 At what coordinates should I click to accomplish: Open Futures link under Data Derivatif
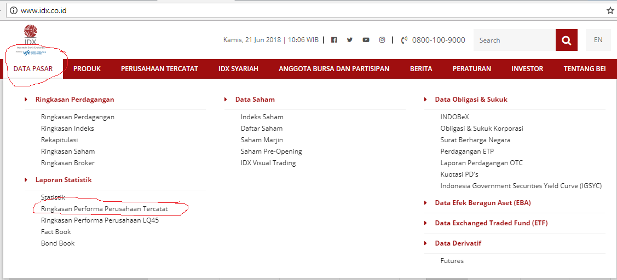pyautogui.click(x=452, y=260)
